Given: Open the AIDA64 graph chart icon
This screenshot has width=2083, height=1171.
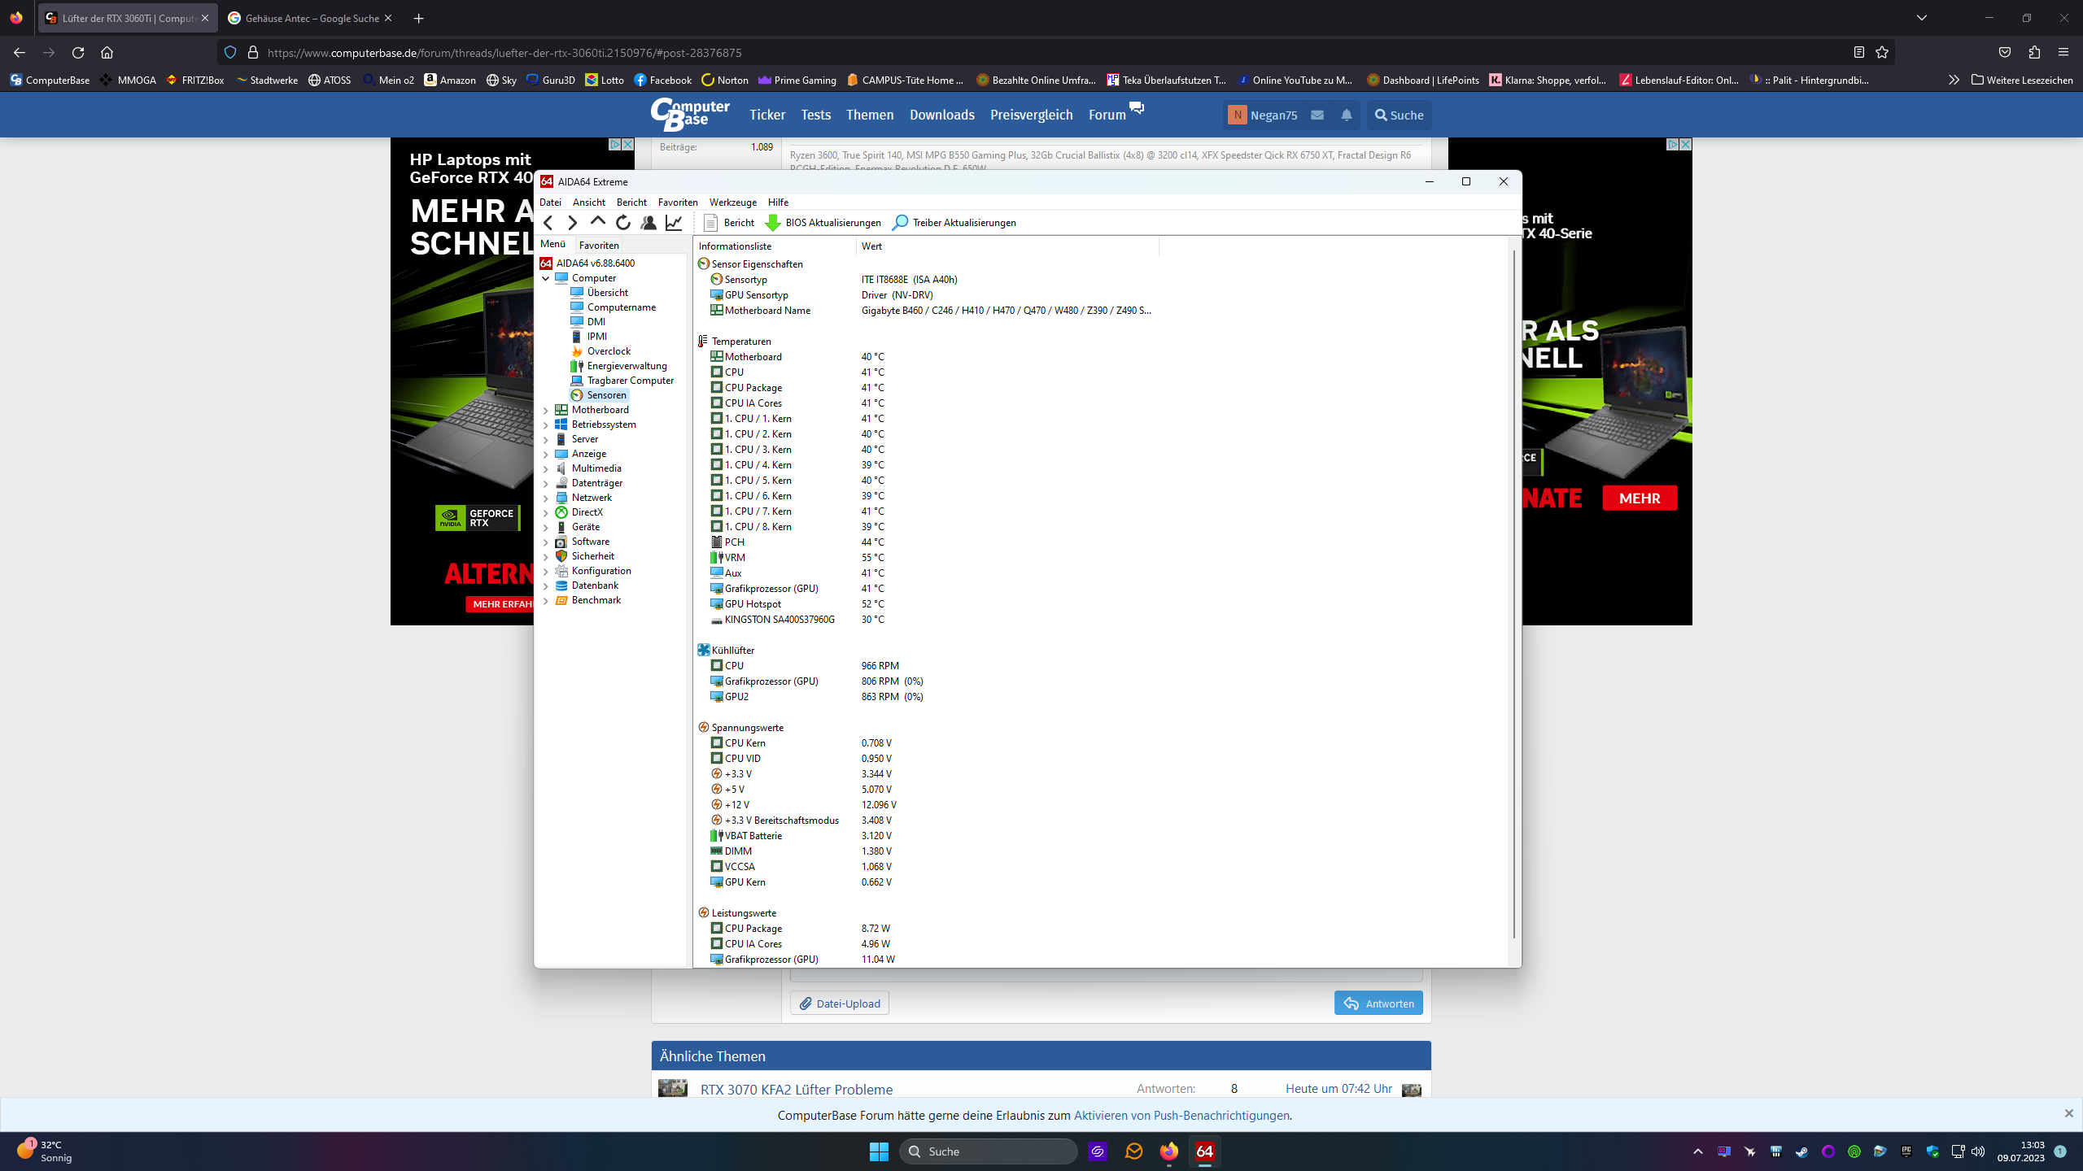Looking at the screenshot, I should click(x=674, y=222).
